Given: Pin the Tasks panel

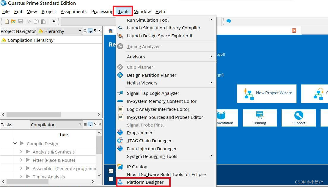Looking at the screenshot, I should [x=90, y=124].
